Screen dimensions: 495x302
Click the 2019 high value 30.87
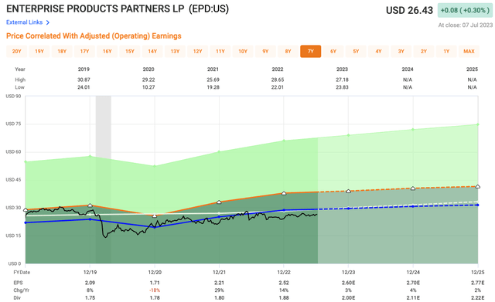[x=84, y=80]
